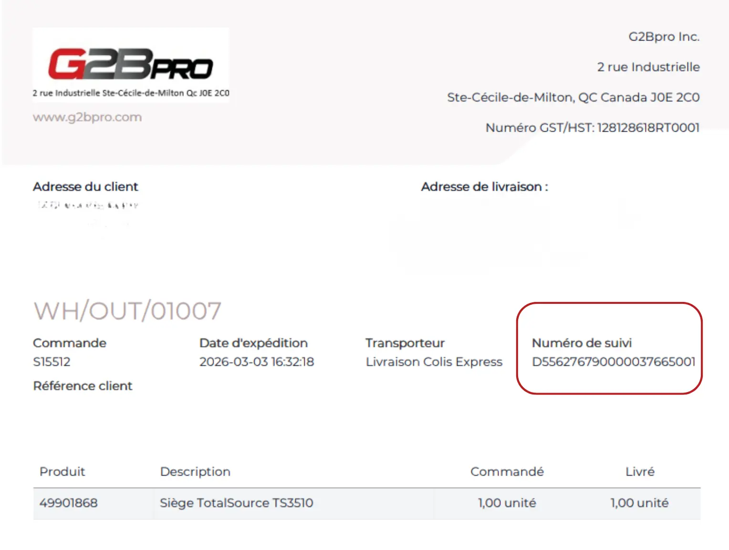Click the carrier Livraison Colis Express
729x550 pixels.
434,362
